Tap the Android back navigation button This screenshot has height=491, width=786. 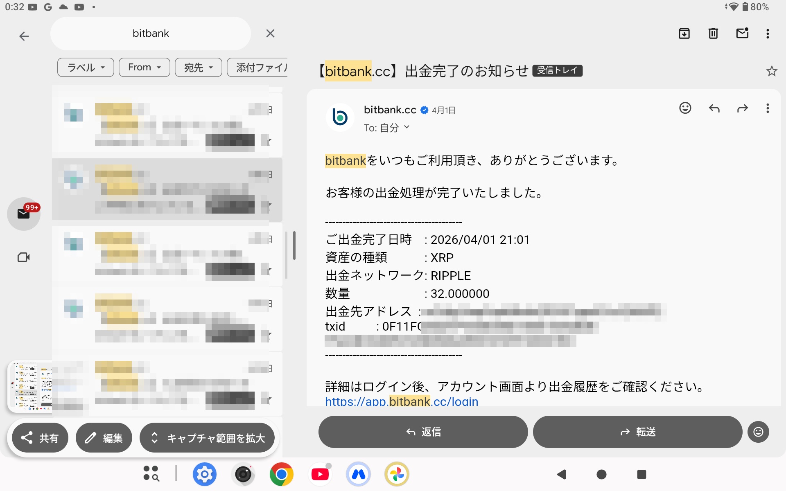562,474
